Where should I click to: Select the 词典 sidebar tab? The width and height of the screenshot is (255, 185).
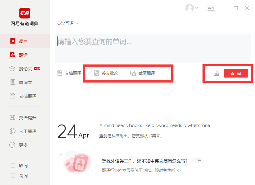tap(23, 41)
